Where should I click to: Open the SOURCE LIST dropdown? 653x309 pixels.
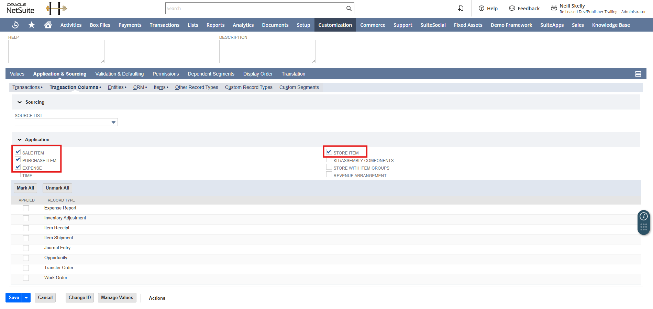click(x=113, y=122)
